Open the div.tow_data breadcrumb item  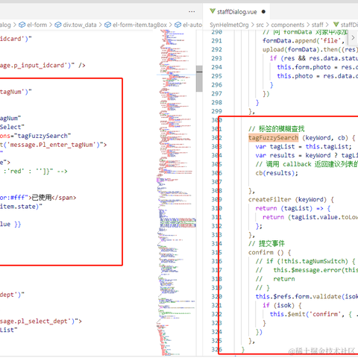80,25
